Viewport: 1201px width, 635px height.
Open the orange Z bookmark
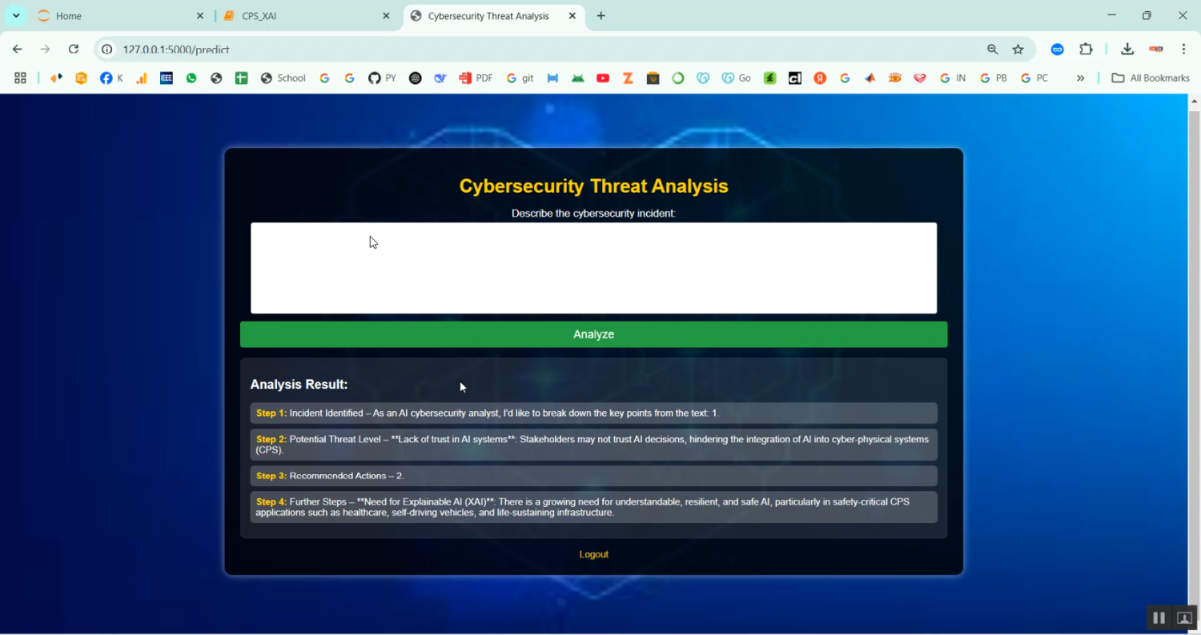[629, 78]
